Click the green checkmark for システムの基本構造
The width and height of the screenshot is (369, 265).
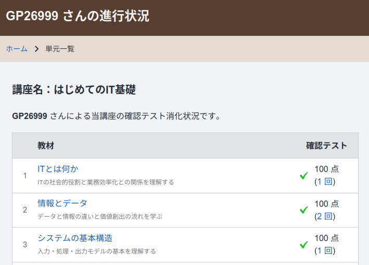[304, 245]
